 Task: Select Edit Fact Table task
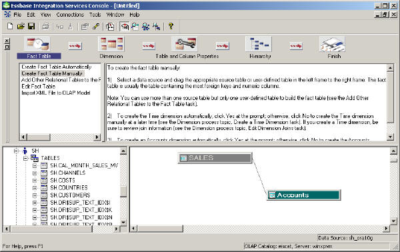pos(38,86)
